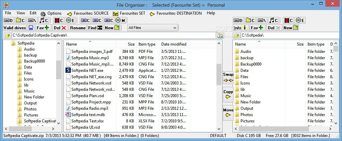Move selected files to destination
The width and height of the screenshot is (342, 141).
(x=228, y=112)
